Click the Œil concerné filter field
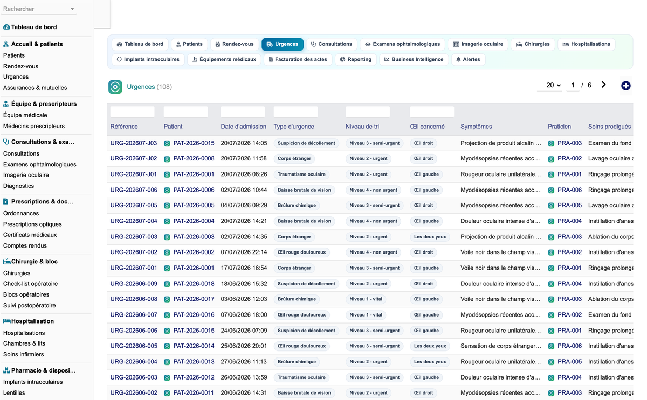The height and width of the screenshot is (400, 647). pyautogui.click(x=432, y=112)
